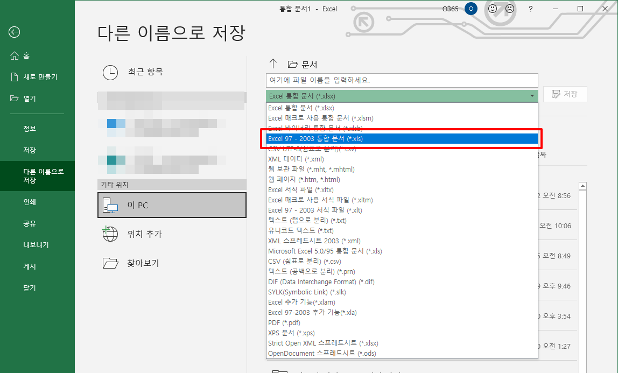The width and height of the screenshot is (618, 373).
Task: Select 이 PC location
Action: [172, 205]
